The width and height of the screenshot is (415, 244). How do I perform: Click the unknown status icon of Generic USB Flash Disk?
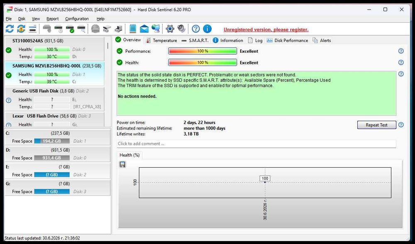click(8, 100)
